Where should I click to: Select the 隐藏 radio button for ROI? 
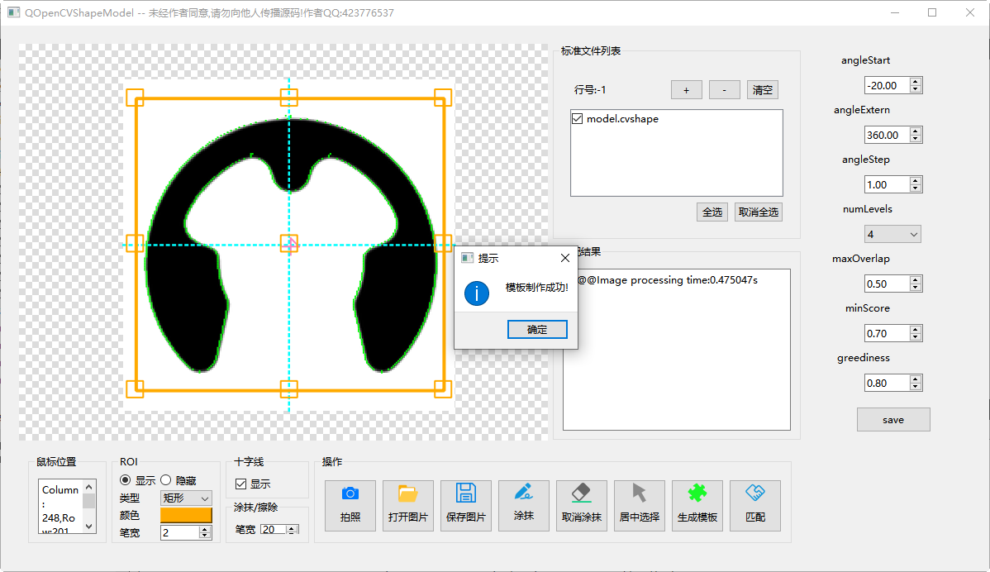(x=166, y=479)
